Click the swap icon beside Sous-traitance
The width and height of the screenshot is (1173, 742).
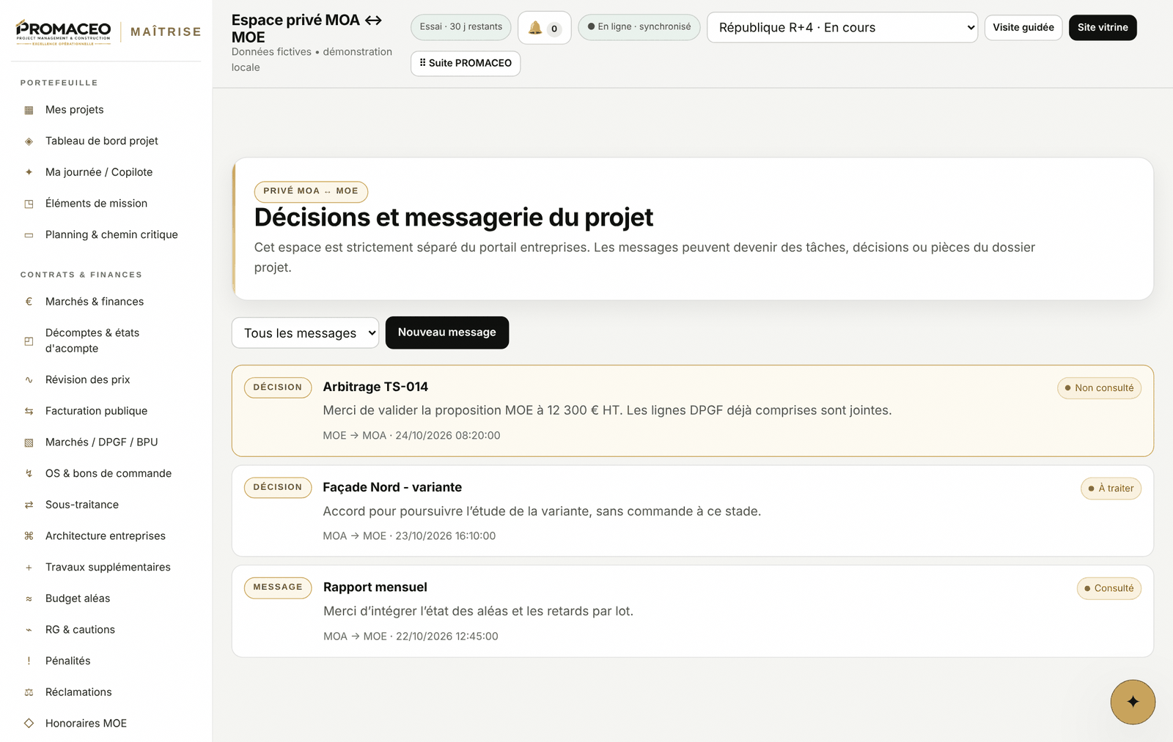29,505
